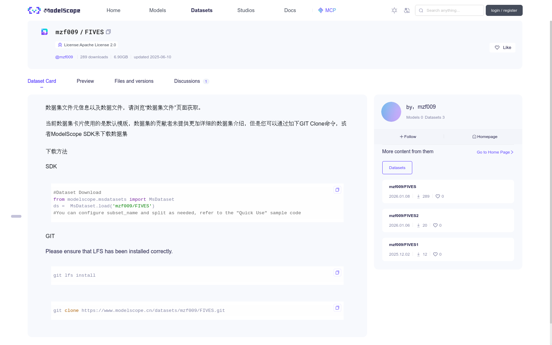Click the download icon on mzf009/FIVES2 card
The image size is (552, 345).
418,225
